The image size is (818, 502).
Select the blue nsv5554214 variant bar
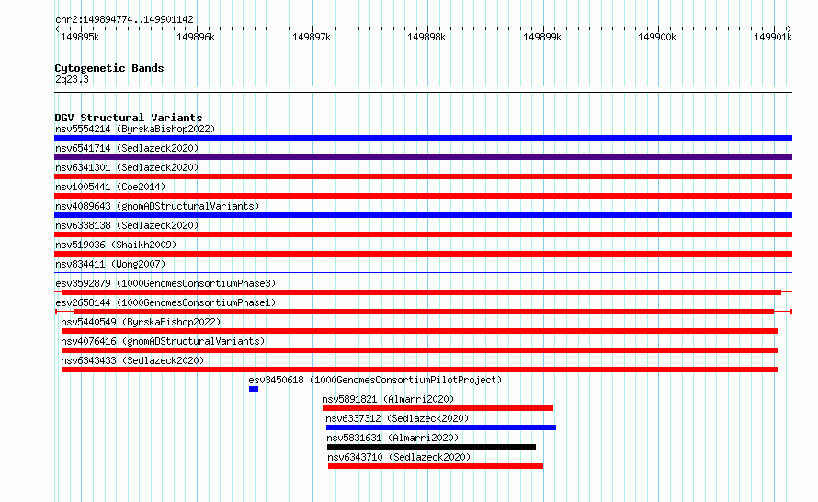click(423, 138)
